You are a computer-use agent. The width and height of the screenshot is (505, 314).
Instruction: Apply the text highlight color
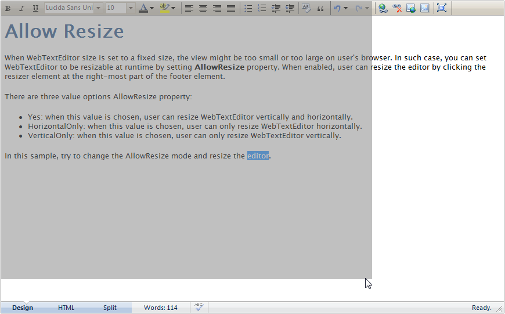click(x=164, y=8)
